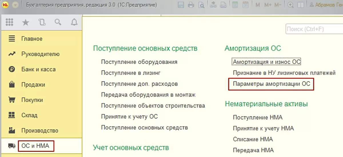Click the Бухгалтерия предприятия window title text
The image size is (343, 157).
pyautogui.click(x=91, y=5)
